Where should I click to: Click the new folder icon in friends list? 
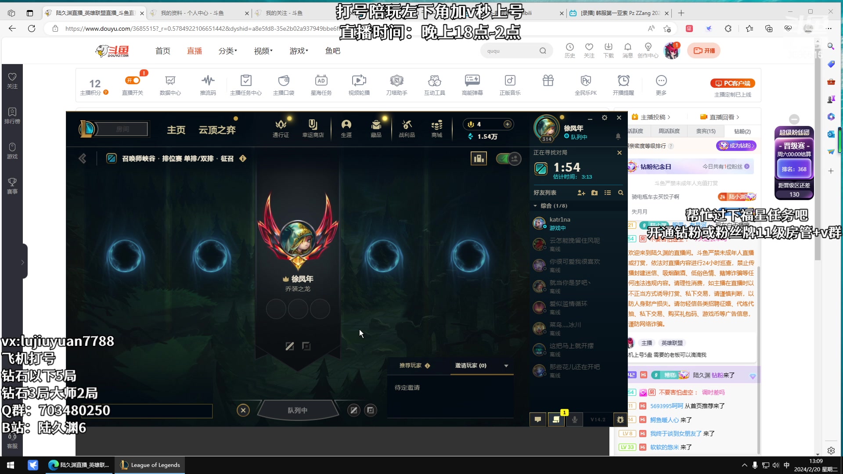(x=594, y=193)
